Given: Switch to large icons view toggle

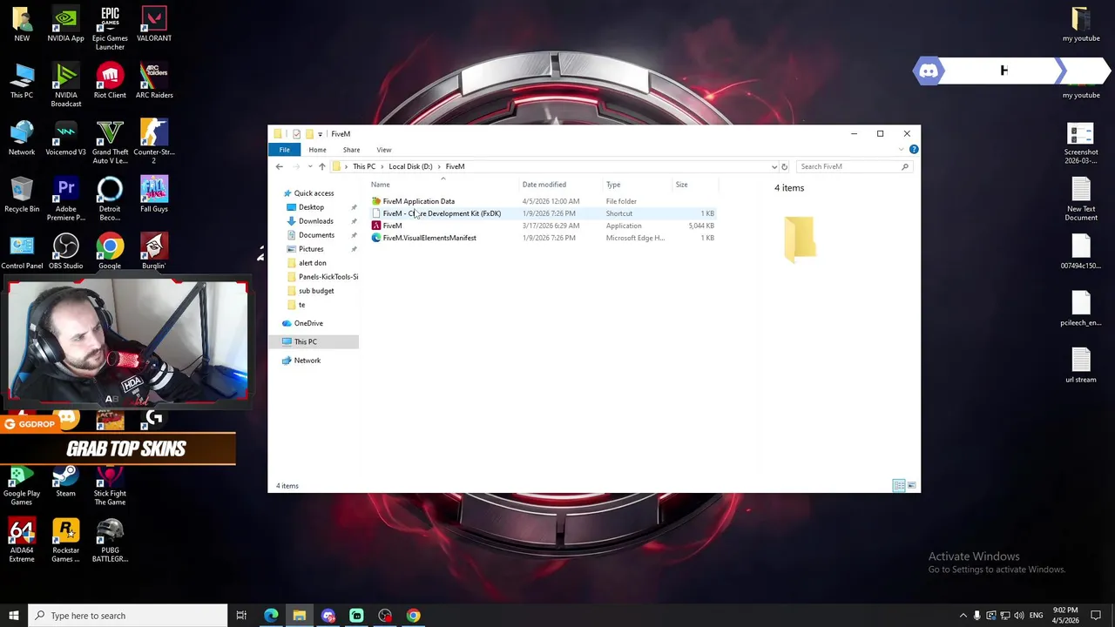Looking at the screenshot, I should pyautogui.click(x=911, y=486).
